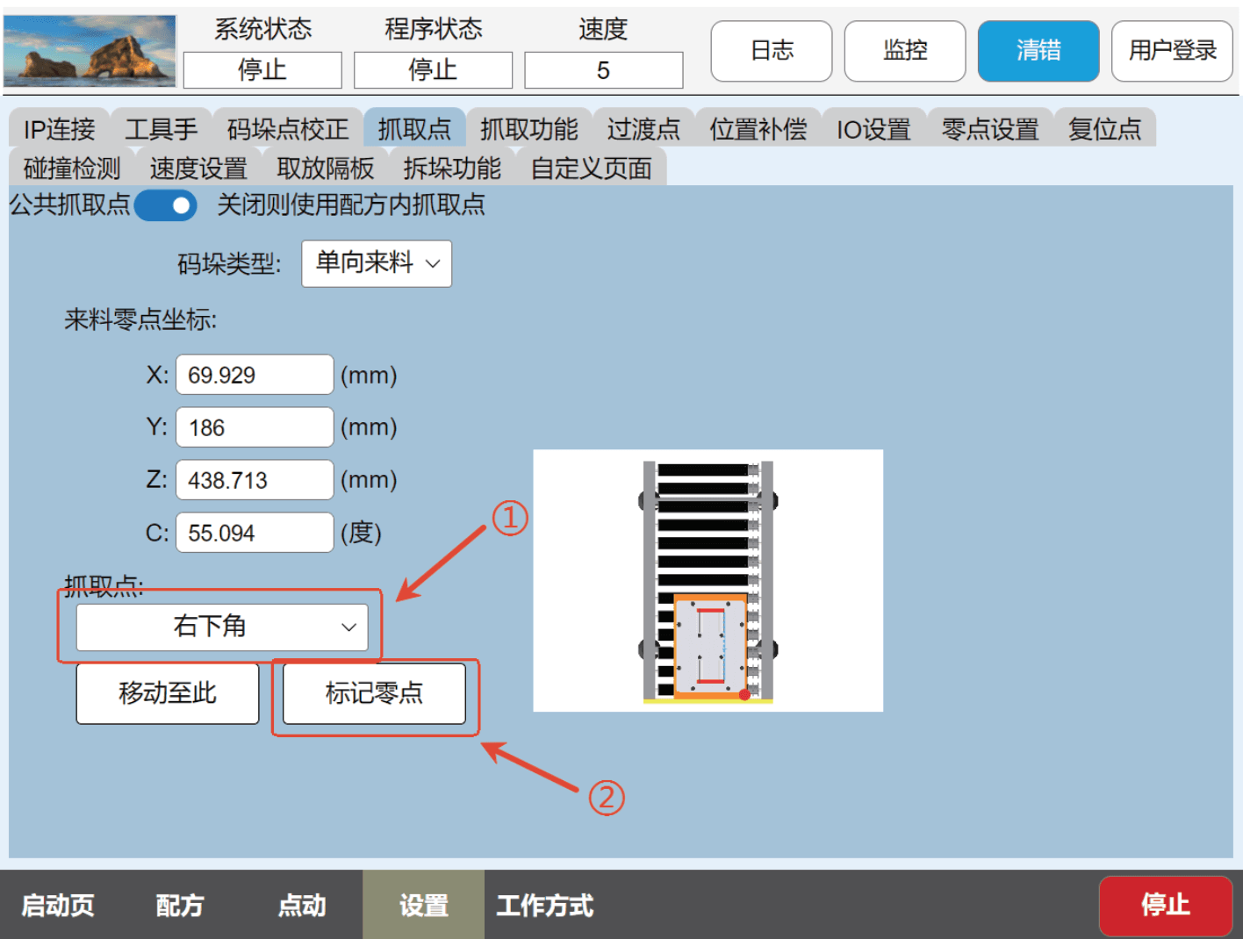Image resolution: width=1243 pixels, height=939 pixels.
Task: Select the 抓取点 tab
Action: (414, 128)
